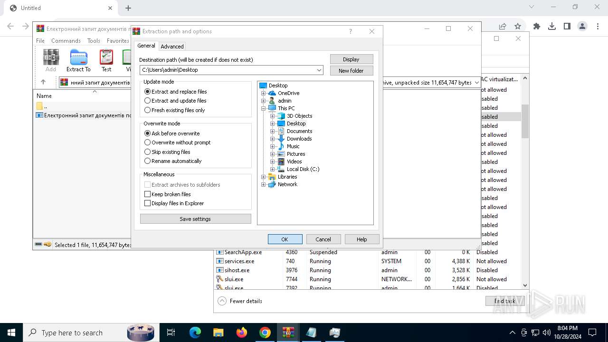Open the WinRAR Commands menu
Screen dimensions: 608x342
[x=66, y=41]
